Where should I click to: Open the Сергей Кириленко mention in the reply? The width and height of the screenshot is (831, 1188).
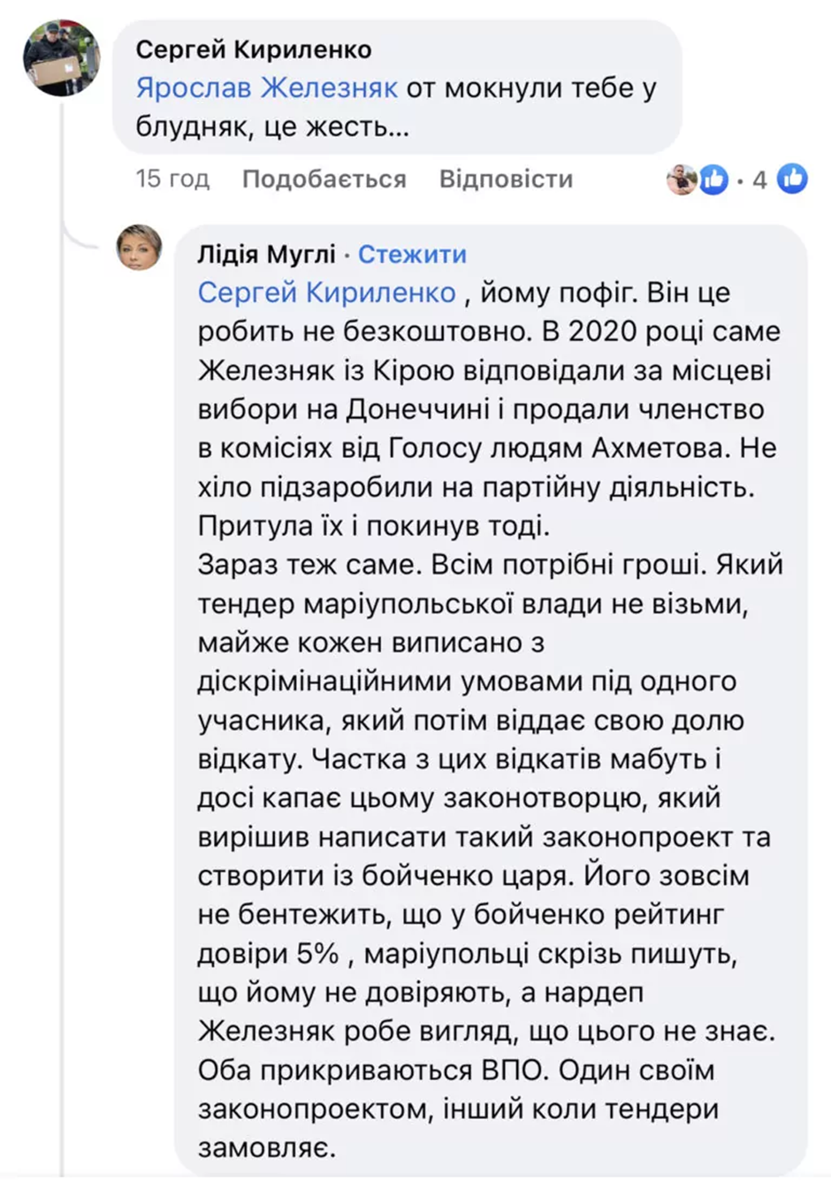point(327,293)
